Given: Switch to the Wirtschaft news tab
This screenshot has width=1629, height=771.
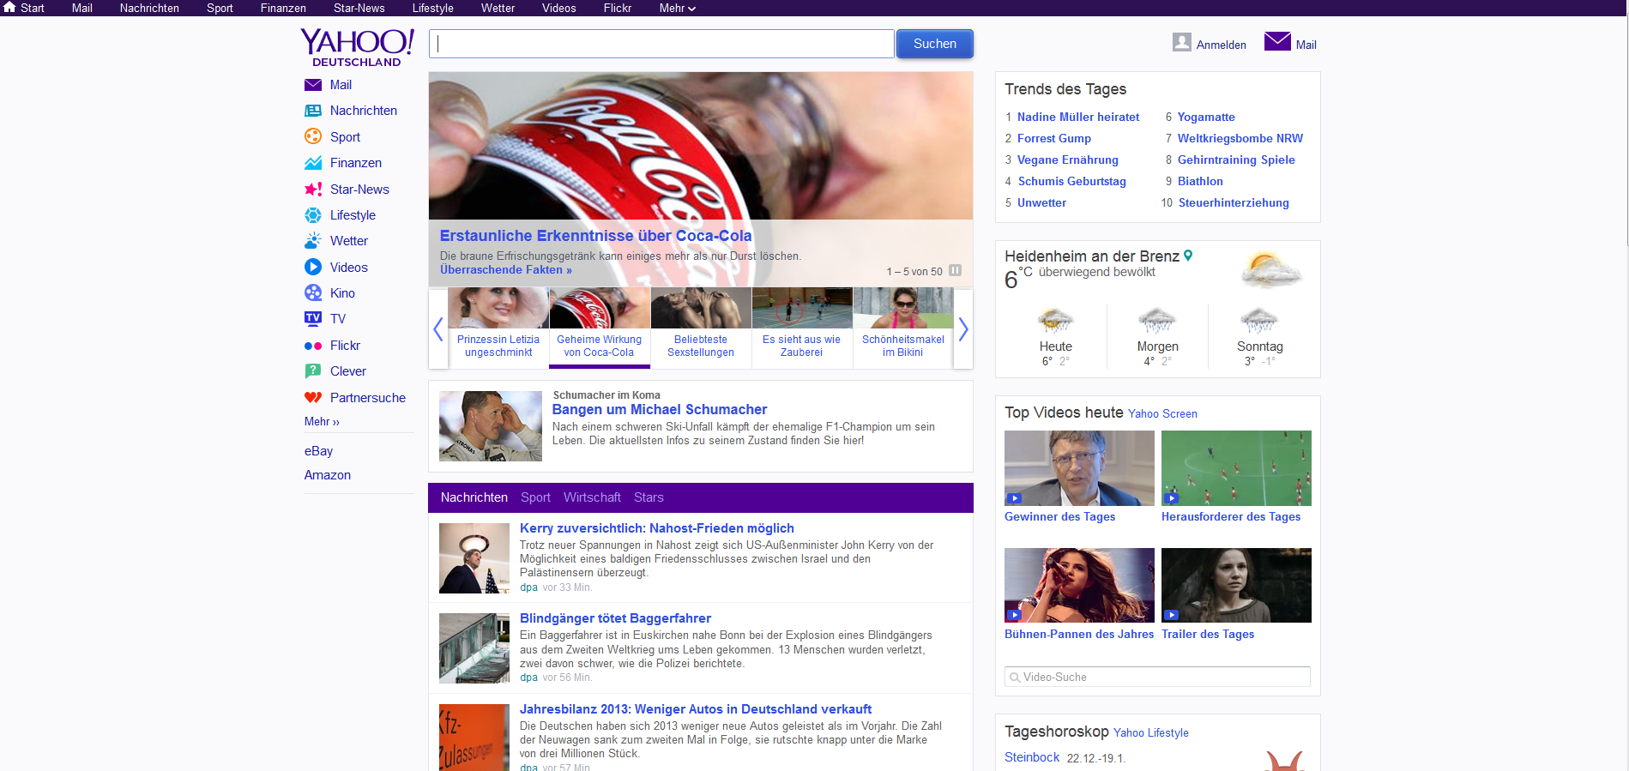Looking at the screenshot, I should click(x=592, y=497).
